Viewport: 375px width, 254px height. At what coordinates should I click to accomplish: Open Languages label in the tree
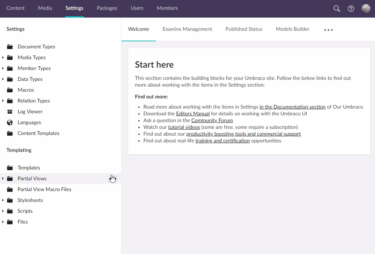(29, 122)
